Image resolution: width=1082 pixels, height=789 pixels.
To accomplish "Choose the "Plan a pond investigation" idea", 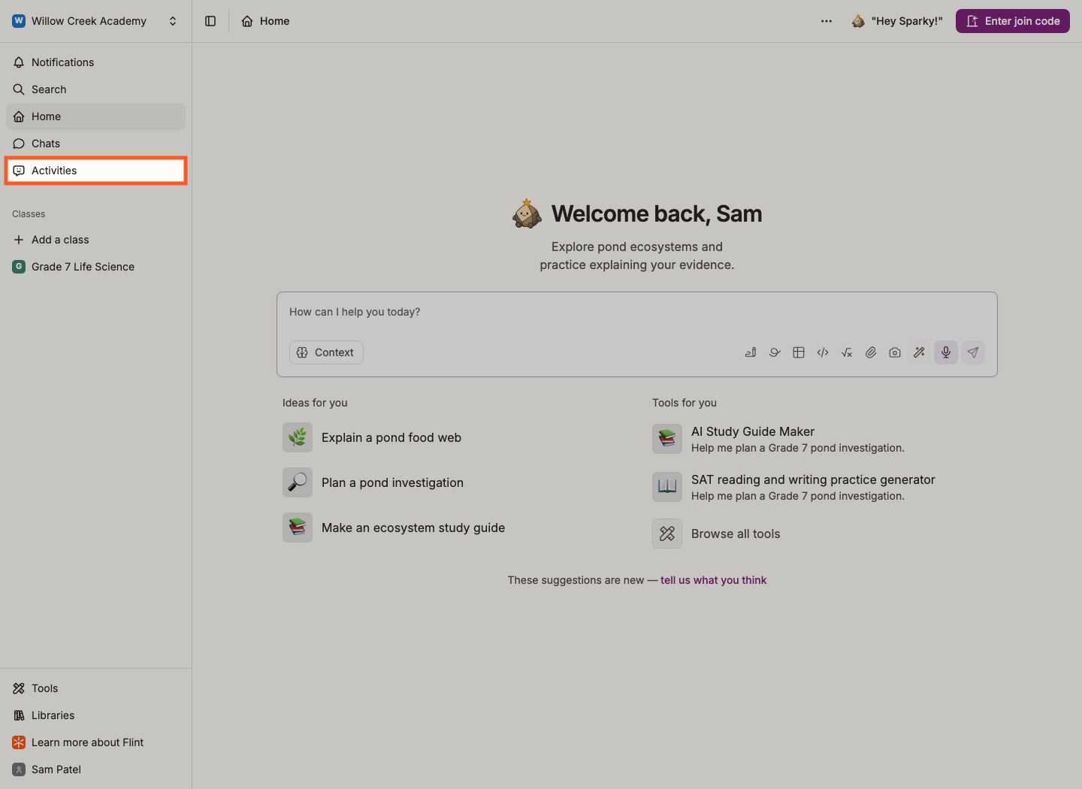I will [x=373, y=482].
